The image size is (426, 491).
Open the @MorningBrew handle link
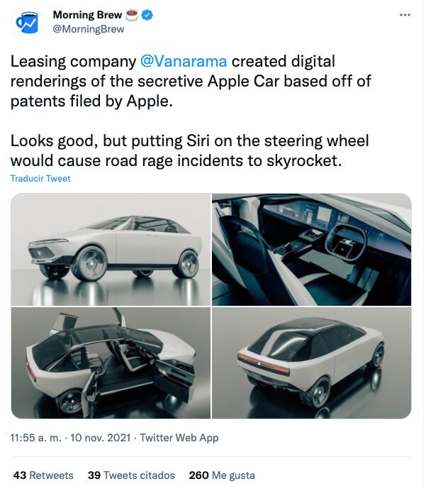tap(89, 29)
